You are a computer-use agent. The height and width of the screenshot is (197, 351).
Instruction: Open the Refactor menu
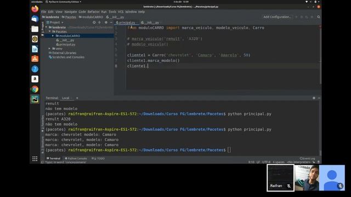[93, 11]
